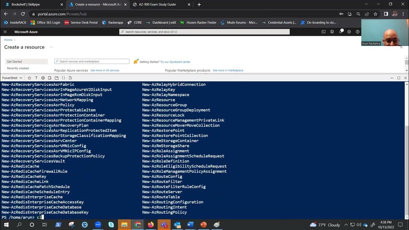Screen dimensions: 409x230
Task: Open PowerPoint from the taskbar
Action: (204, 225)
